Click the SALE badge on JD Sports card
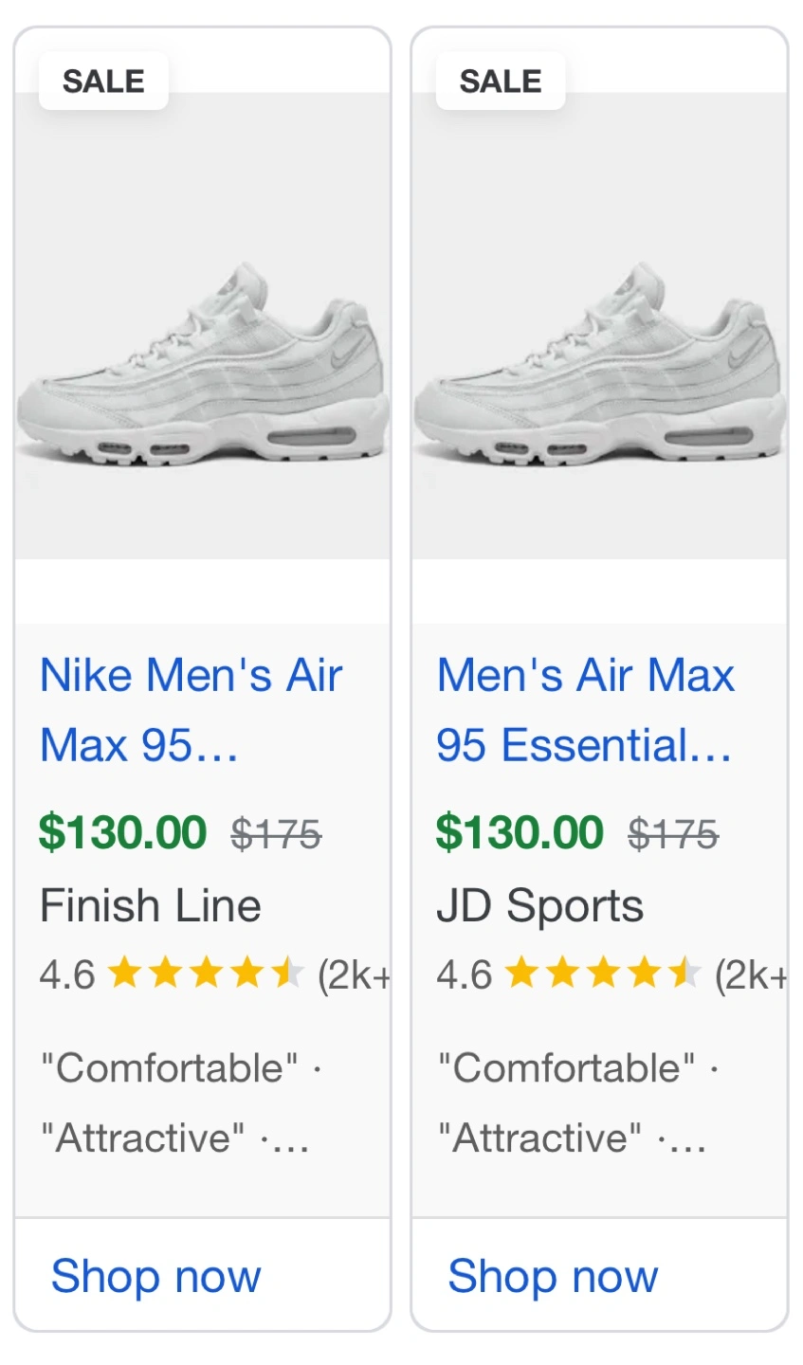Viewport: 803px width, 1365px height. click(x=501, y=82)
